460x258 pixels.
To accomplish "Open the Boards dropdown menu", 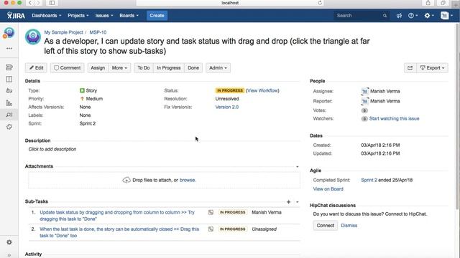I will [x=129, y=16].
